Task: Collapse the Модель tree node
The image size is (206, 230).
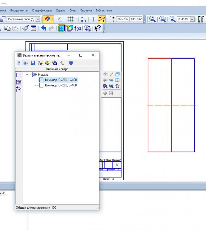Action: click(x=27, y=75)
